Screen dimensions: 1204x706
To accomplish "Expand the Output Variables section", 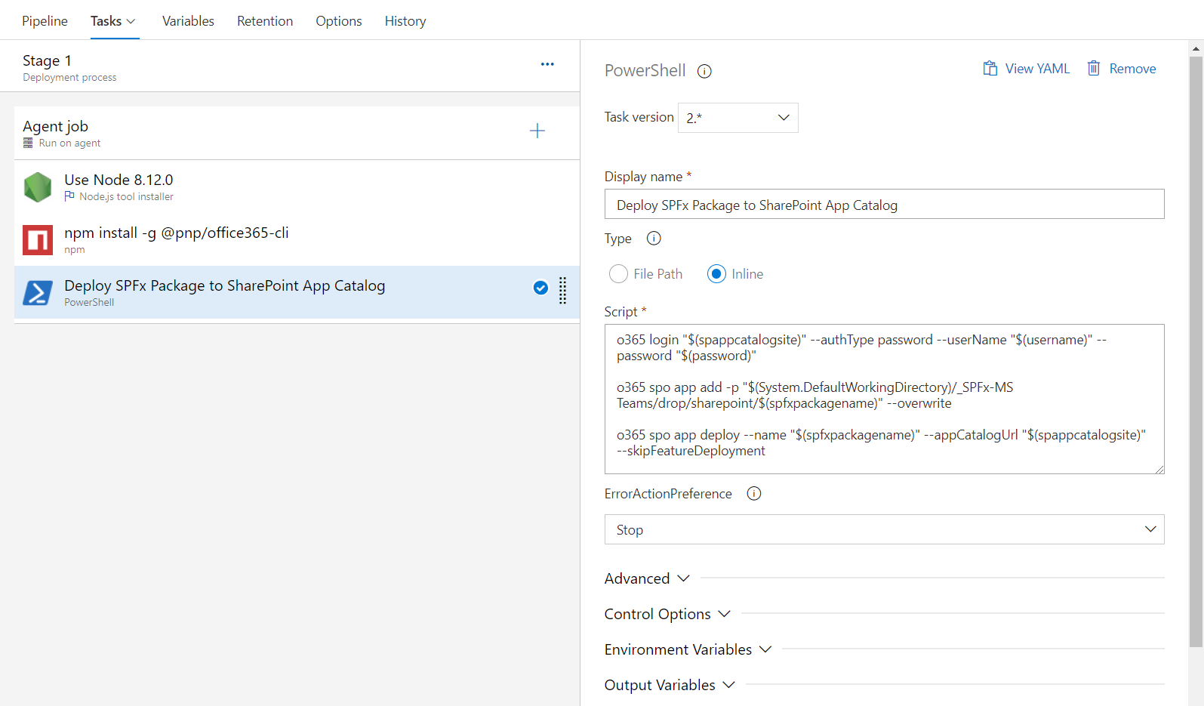I will coord(670,685).
